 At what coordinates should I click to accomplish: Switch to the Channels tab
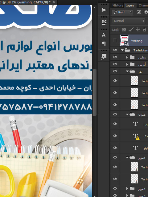[x=143, y=6]
